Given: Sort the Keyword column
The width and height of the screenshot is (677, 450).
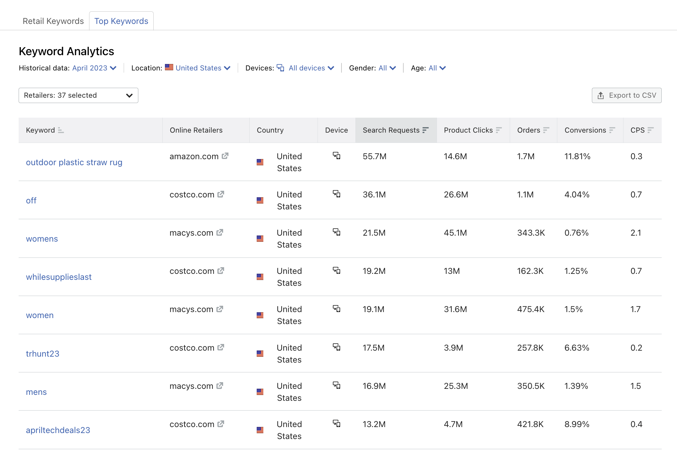Looking at the screenshot, I should pos(61,130).
